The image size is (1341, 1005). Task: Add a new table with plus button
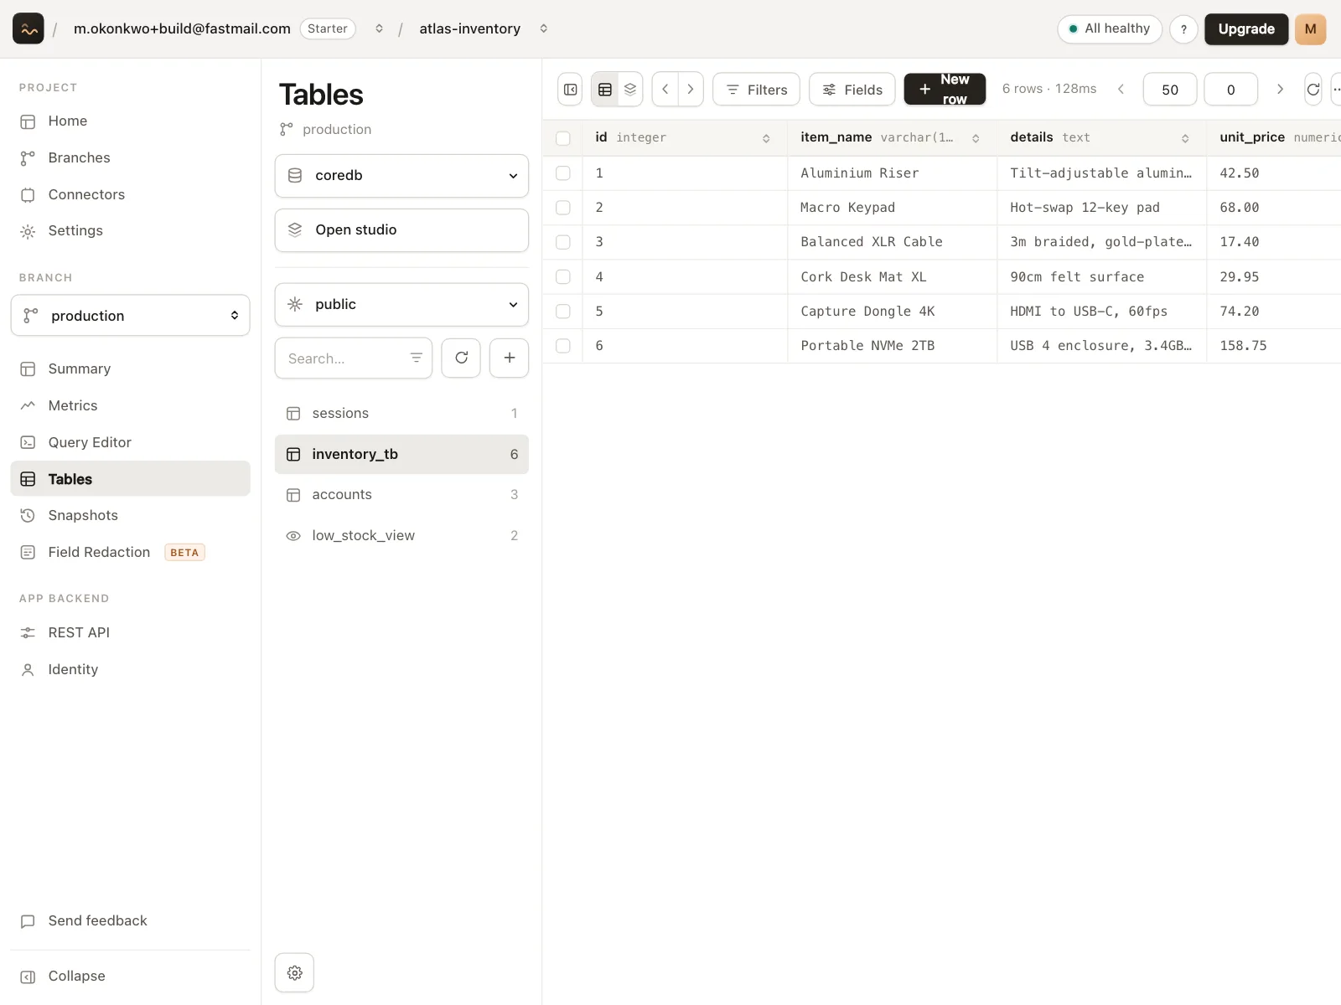[510, 358]
